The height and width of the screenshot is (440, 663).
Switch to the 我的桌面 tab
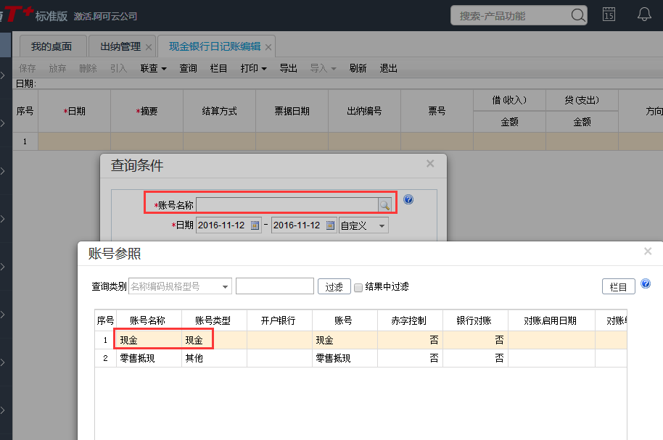[52, 47]
